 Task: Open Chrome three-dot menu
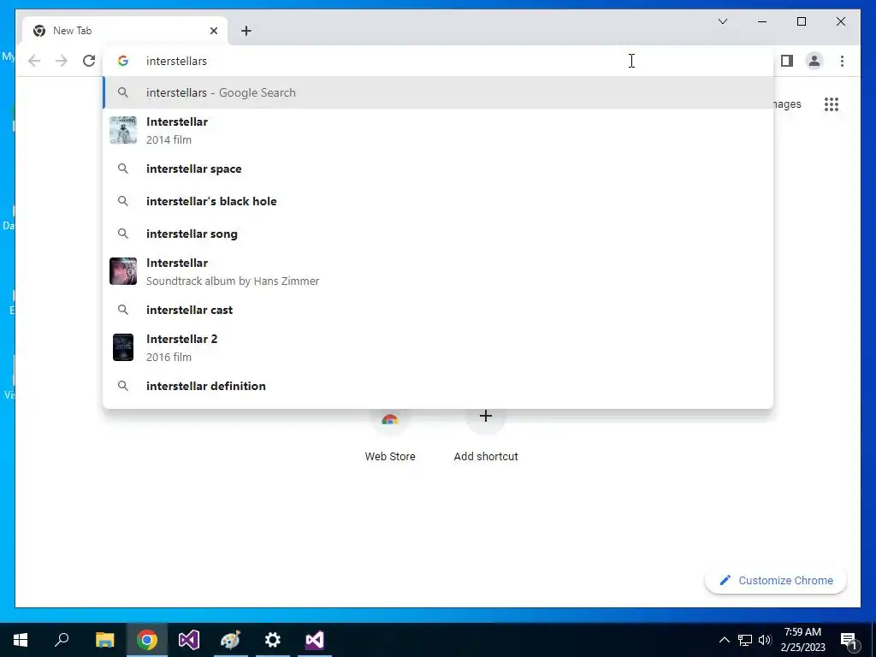tap(842, 61)
